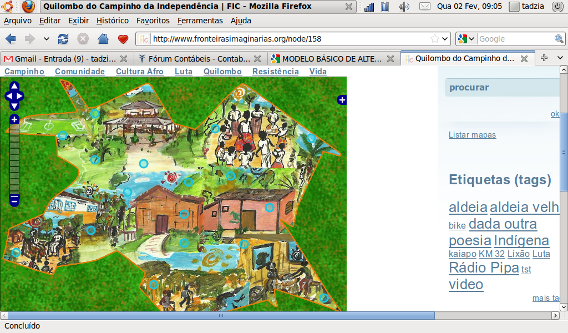Open the Editar menu
Image resolution: width=568 pixels, height=333 pixels.
point(50,21)
